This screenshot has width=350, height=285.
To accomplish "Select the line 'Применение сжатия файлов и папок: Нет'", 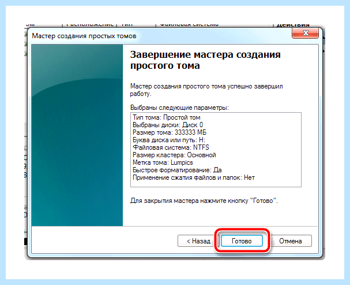I will pyautogui.click(x=194, y=177).
